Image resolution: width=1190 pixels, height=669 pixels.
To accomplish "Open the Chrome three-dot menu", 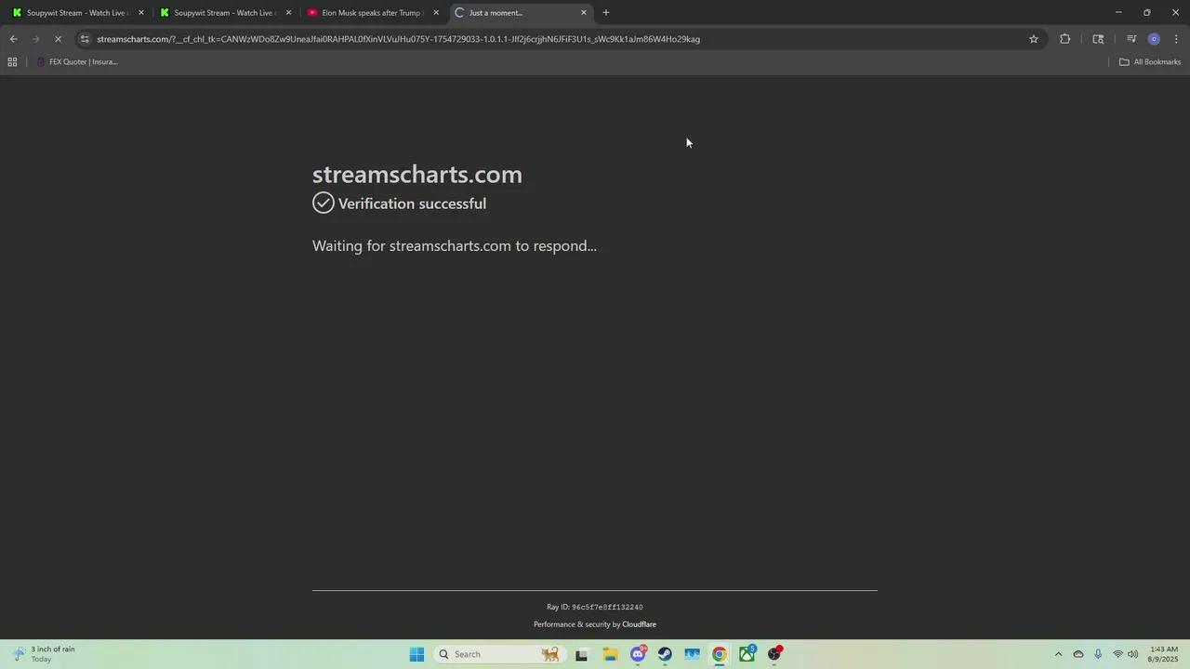I will 1176,39.
